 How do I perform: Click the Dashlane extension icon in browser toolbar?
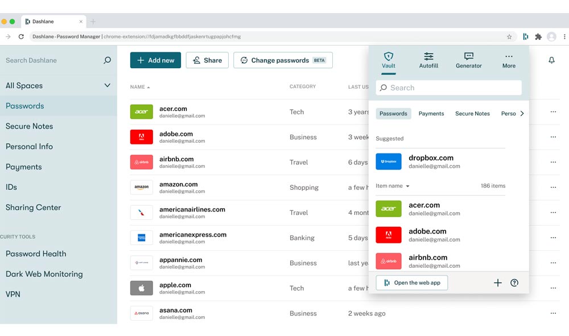point(525,36)
